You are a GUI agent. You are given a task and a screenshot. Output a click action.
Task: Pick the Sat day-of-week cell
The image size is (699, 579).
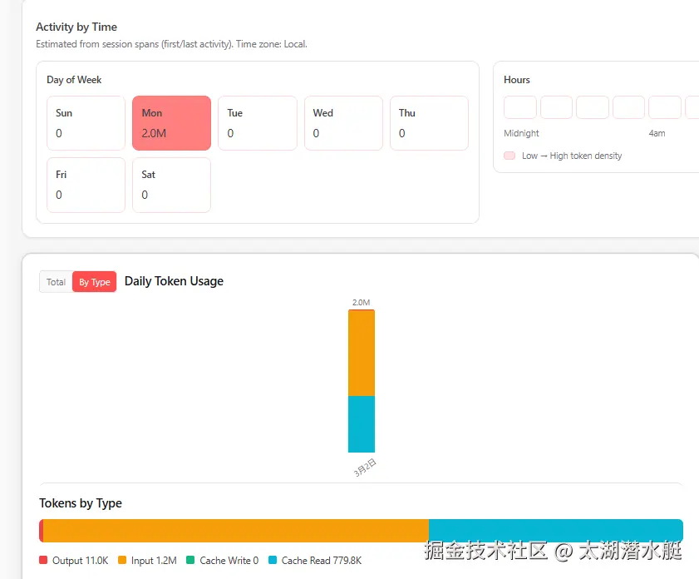(171, 185)
